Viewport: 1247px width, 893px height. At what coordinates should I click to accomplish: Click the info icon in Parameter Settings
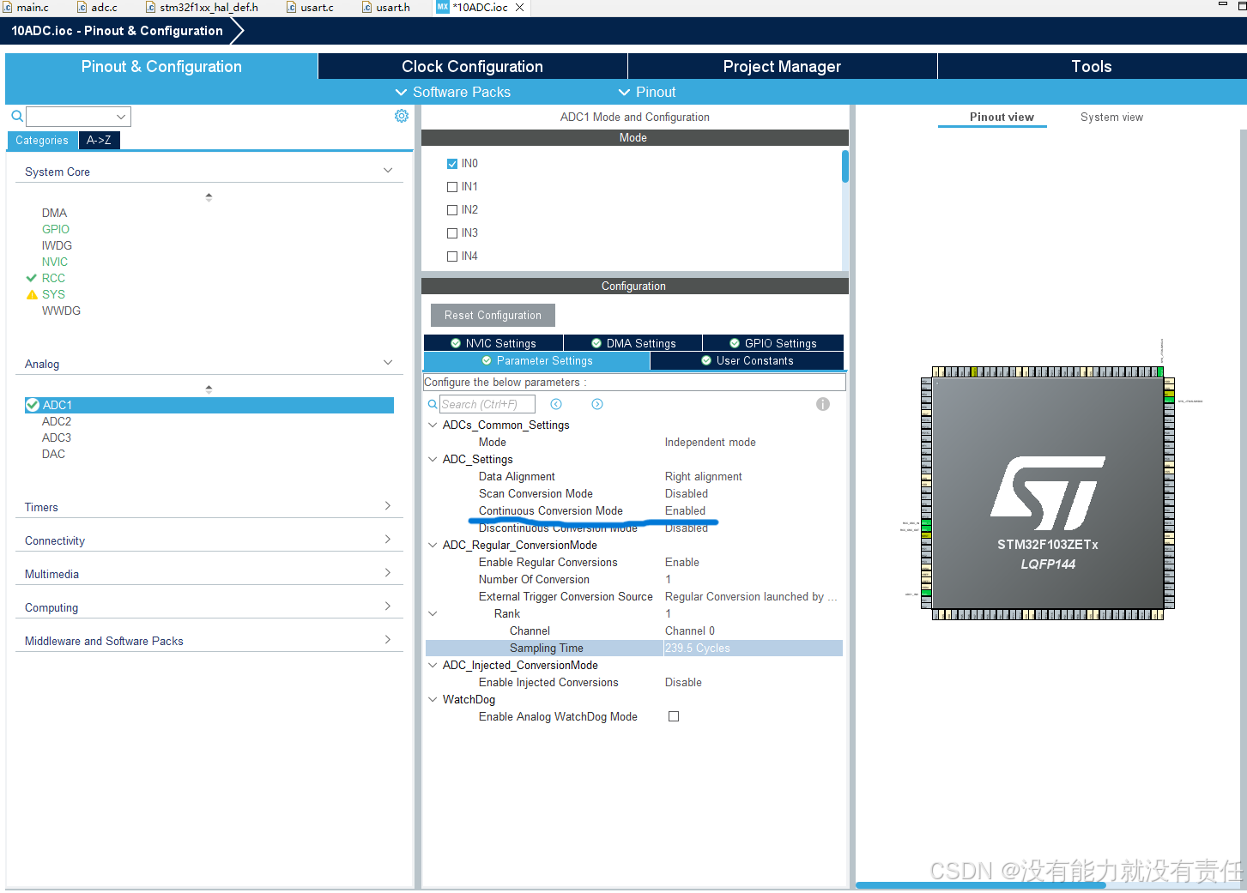point(822,403)
